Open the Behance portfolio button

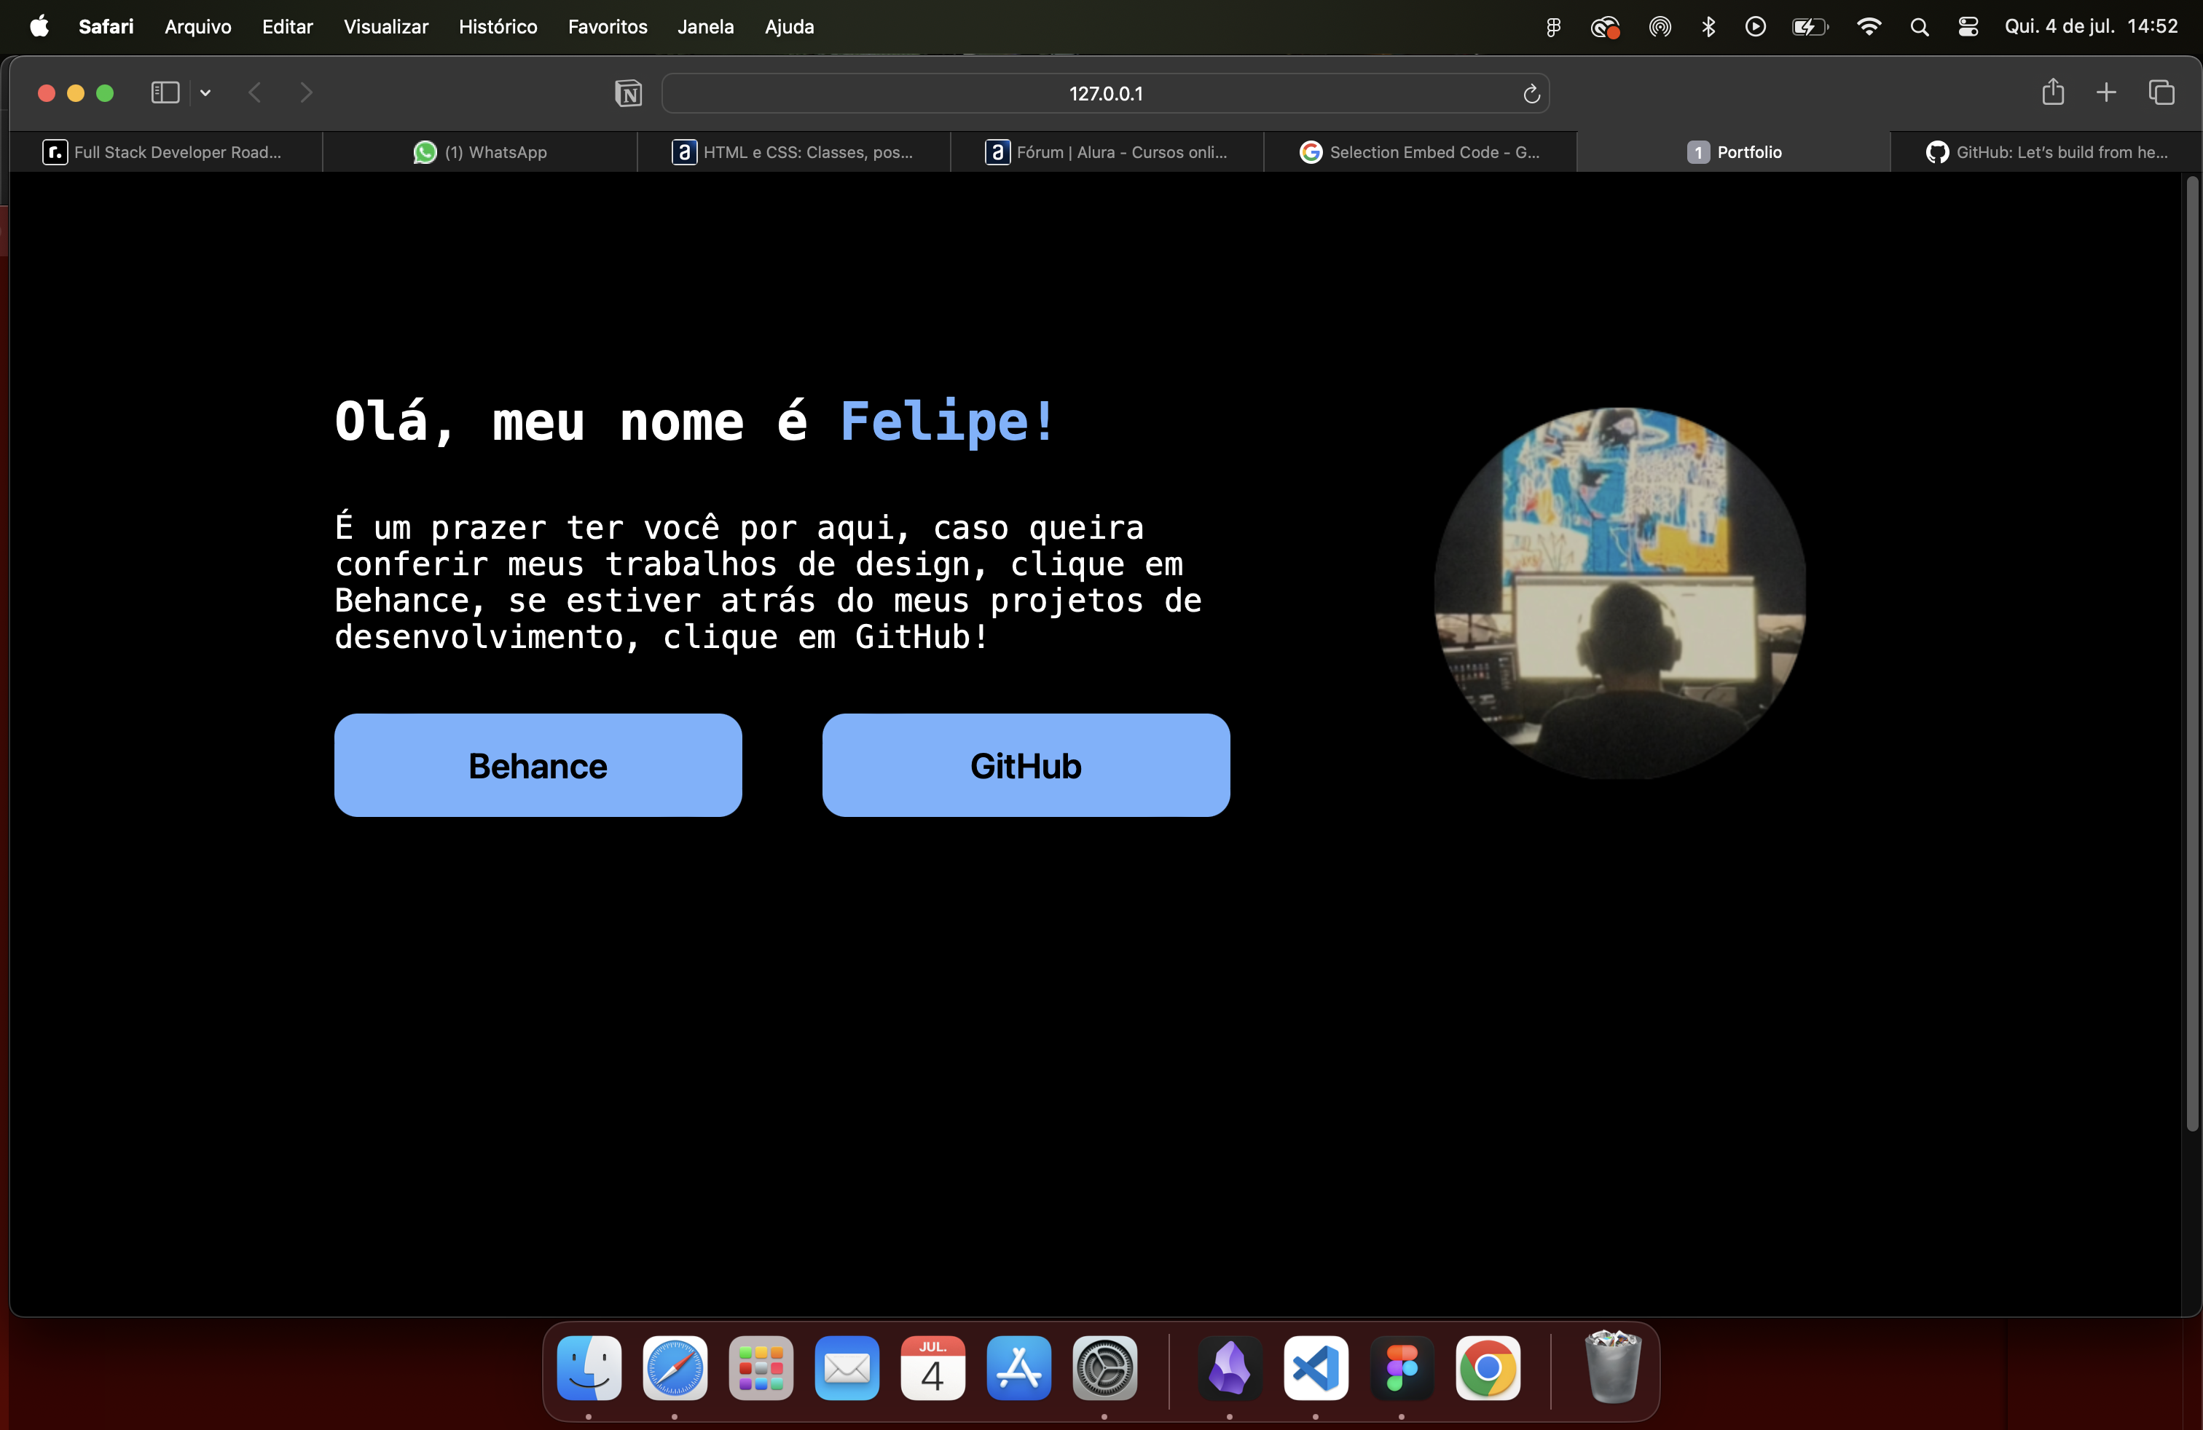click(538, 765)
